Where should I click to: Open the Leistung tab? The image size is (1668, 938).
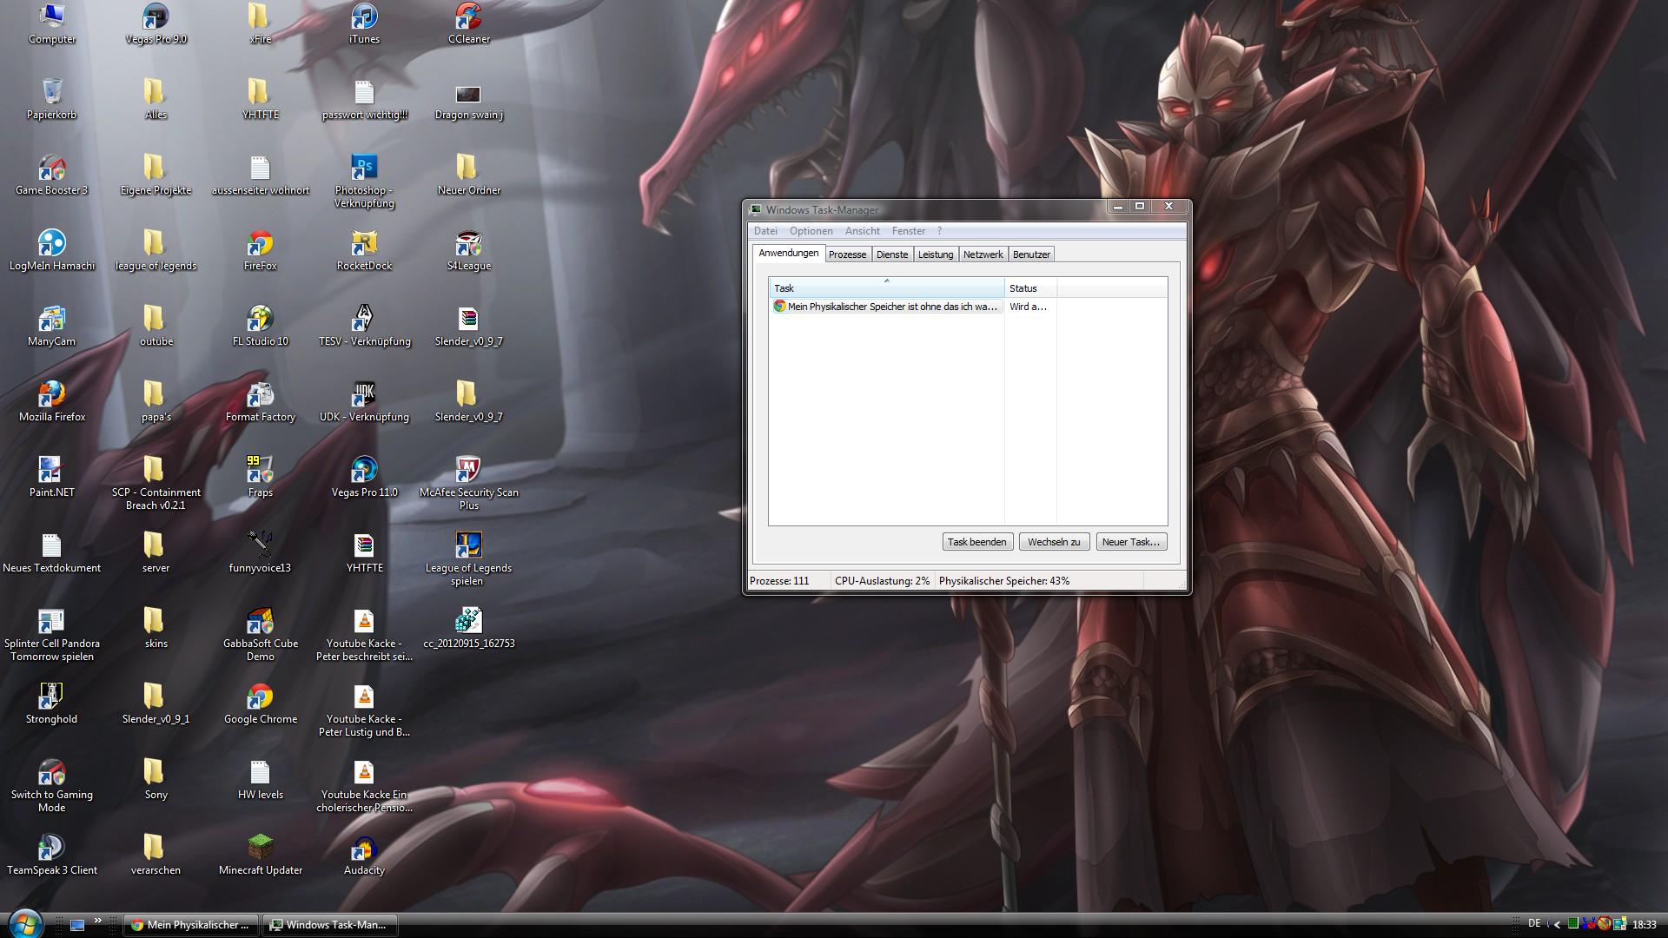[936, 254]
